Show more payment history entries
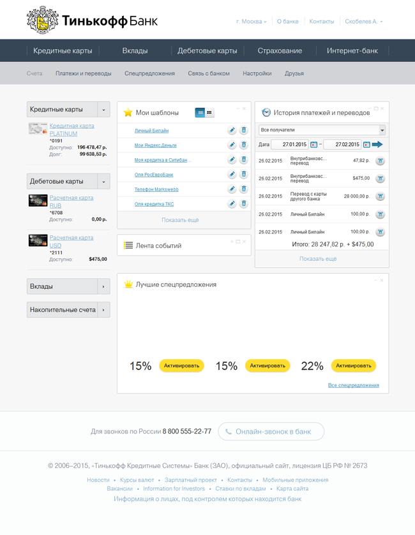The height and width of the screenshot is (535, 415). pyautogui.click(x=318, y=259)
